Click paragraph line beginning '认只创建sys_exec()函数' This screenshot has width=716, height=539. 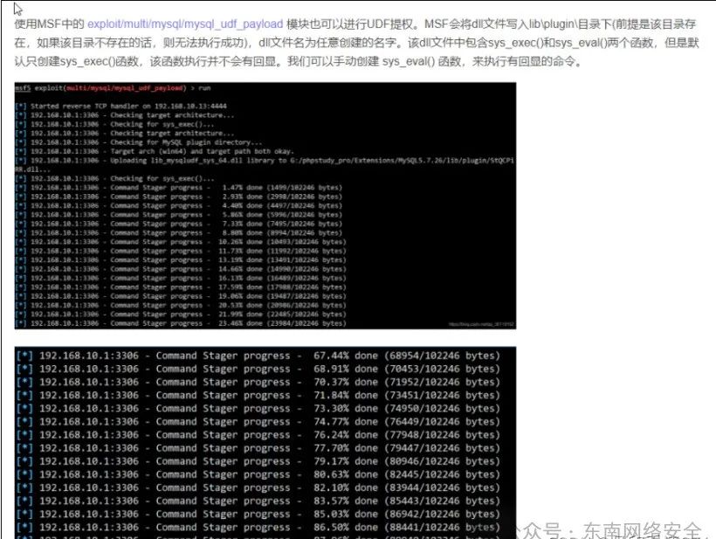pyautogui.click(x=299, y=61)
